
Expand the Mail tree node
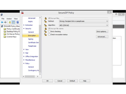tap(24, 53)
